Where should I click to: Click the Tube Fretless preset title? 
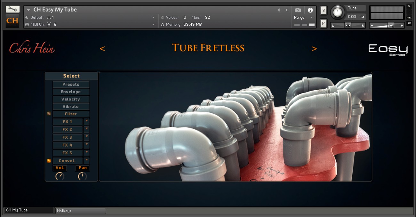tap(208, 48)
